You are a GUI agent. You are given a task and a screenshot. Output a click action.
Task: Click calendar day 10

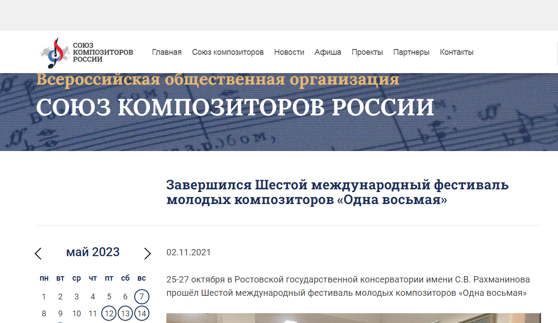coord(76,314)
